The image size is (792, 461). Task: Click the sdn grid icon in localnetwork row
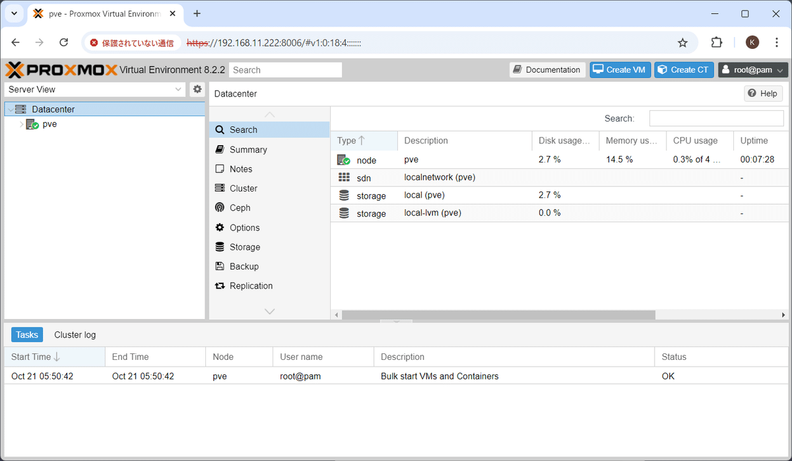point(344,178)
